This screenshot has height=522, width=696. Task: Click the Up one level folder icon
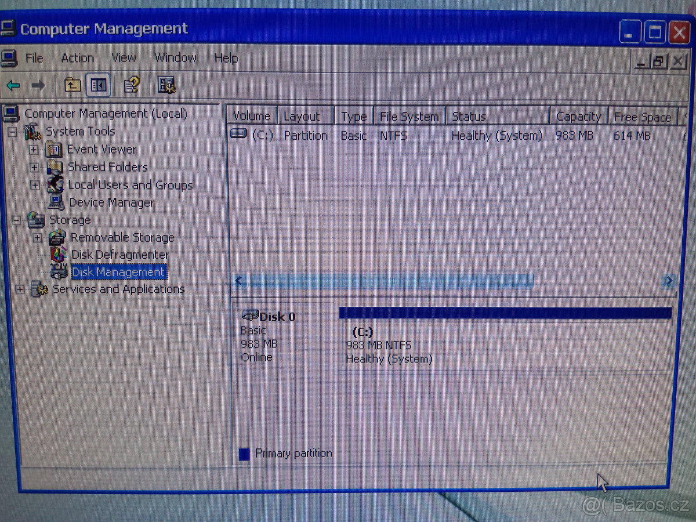(x=72, y=86)
